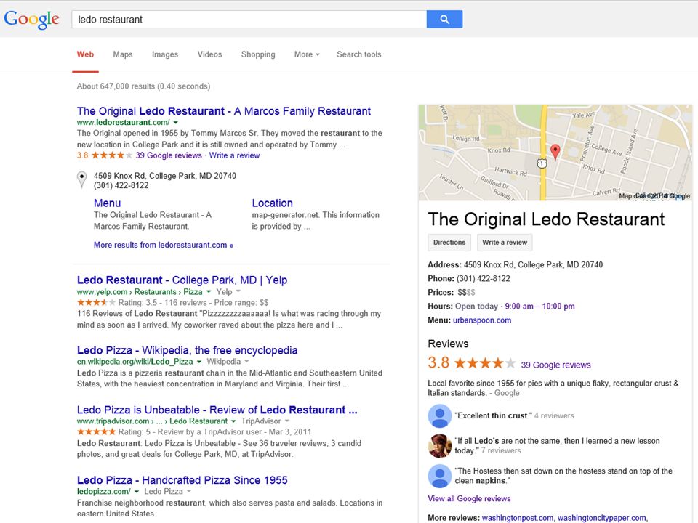Switch to the Maps tab
698x523 pixels.
tap(122, 54)
